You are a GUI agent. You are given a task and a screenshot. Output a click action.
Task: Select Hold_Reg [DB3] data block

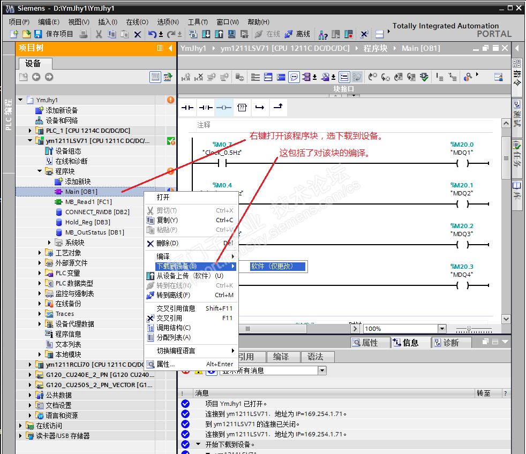tap(87, 222)
